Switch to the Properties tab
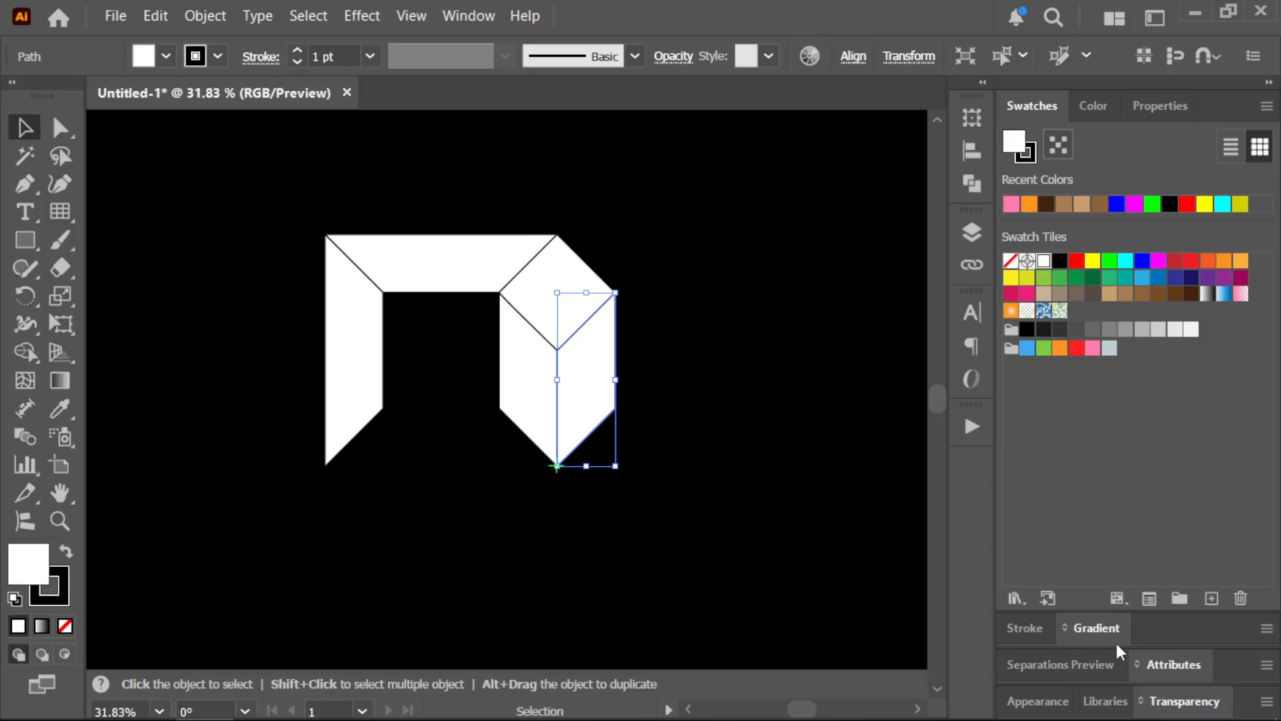Screen dimensions: 1281x721 (x=1160, y=106)
